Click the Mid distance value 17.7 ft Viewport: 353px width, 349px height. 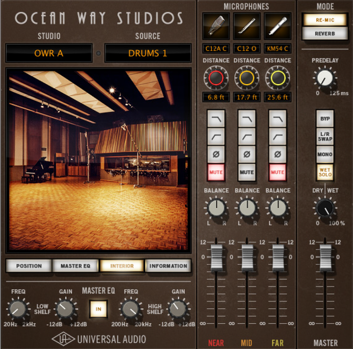click(247, 97)
